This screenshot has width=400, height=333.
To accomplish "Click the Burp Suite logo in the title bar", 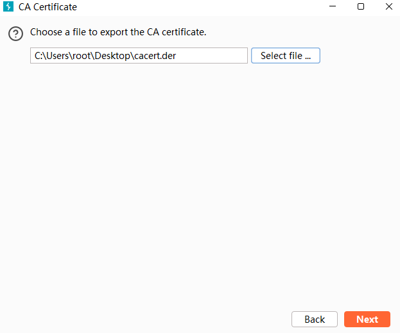I will [8, 6].
